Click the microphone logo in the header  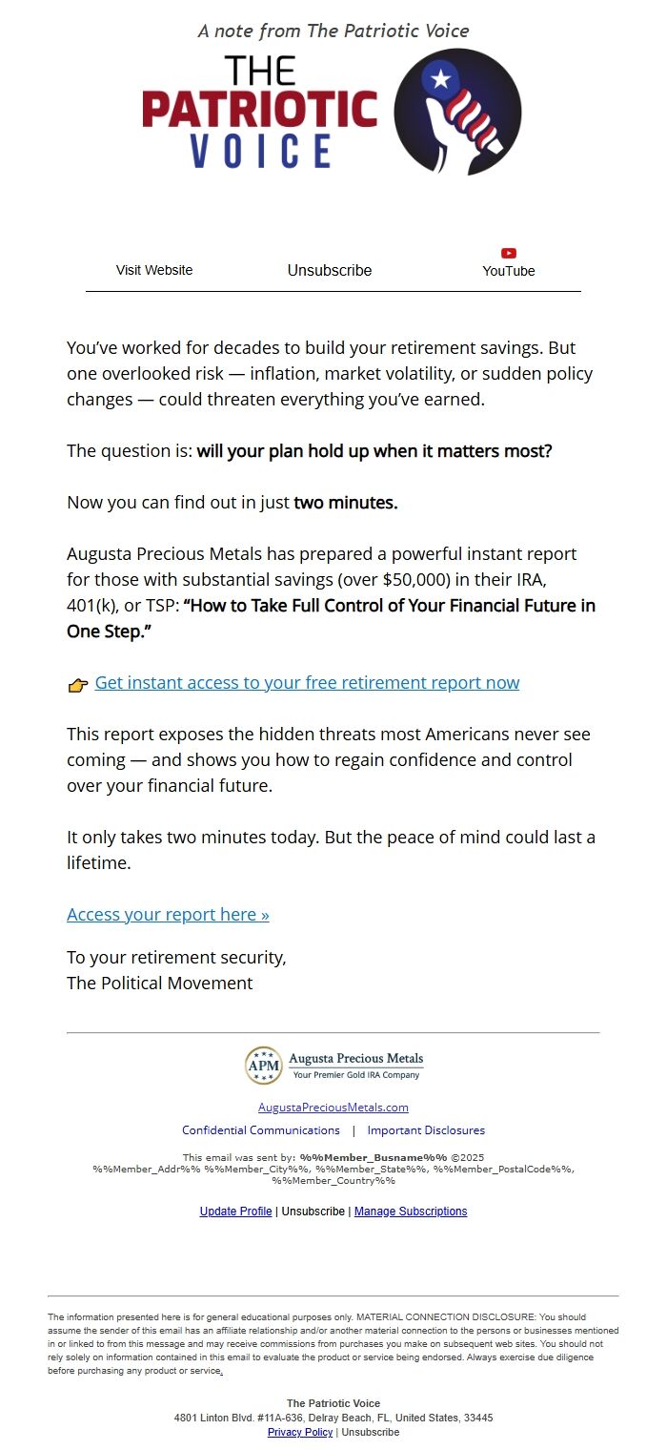pos(457,112)
